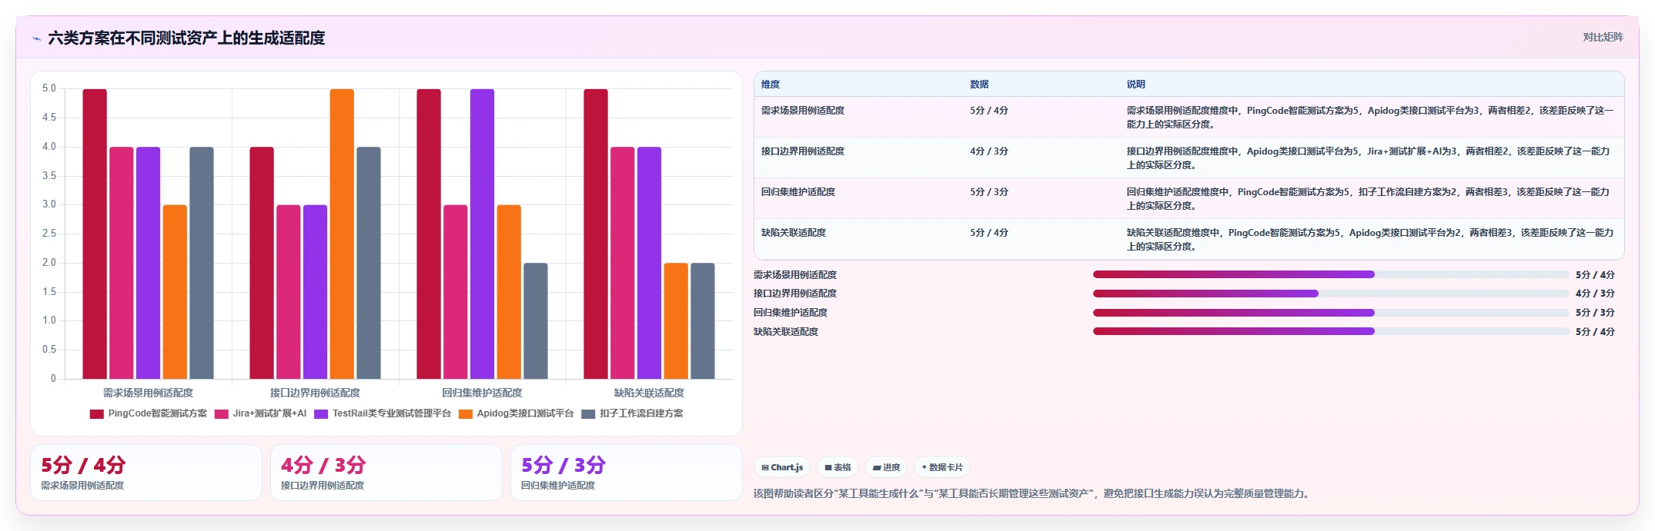Click the title icon beside 六类方案 heading
1655x531 pixels.
[36, 38]
